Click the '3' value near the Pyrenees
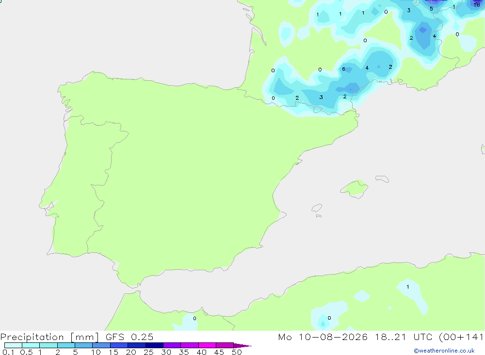The width and height of the screenshot is (485, 355). click(321, 97)
